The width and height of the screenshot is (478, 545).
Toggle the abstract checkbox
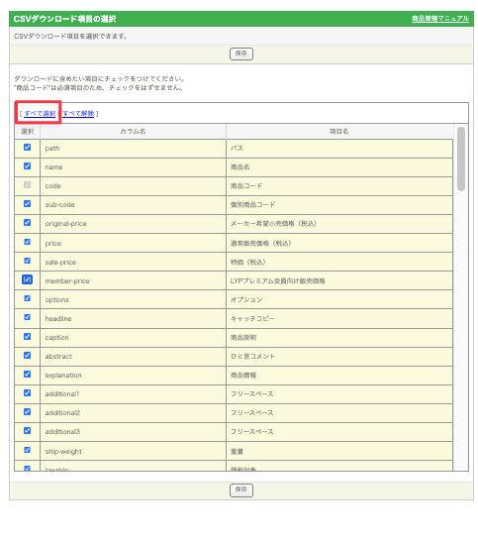tap(27, 355)
